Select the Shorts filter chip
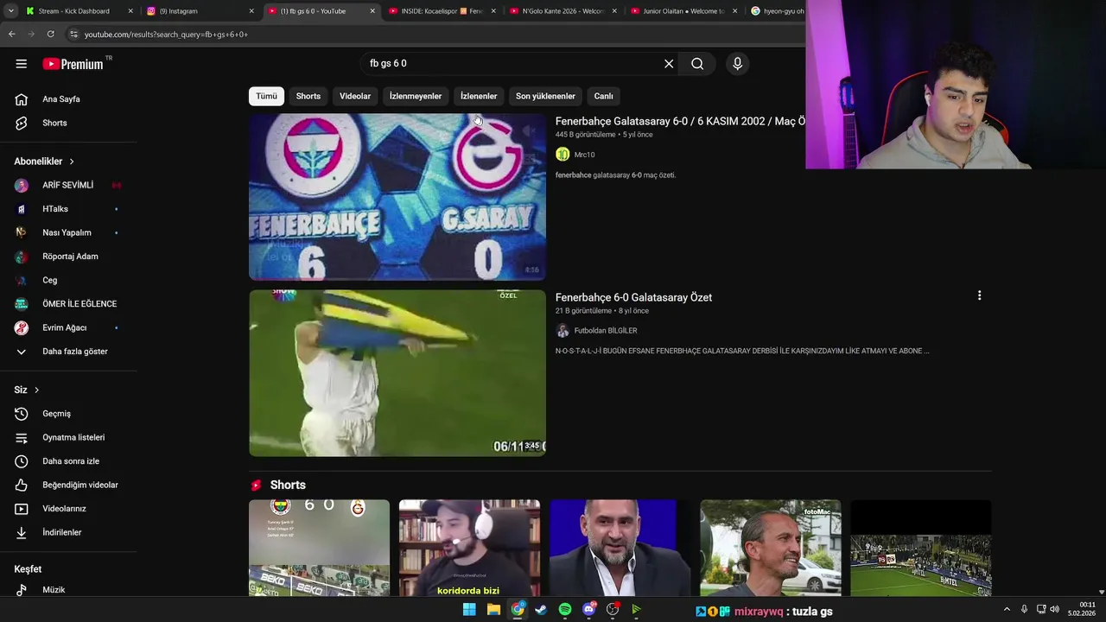The image size is (1106, 622). click(x=308, y=96)
